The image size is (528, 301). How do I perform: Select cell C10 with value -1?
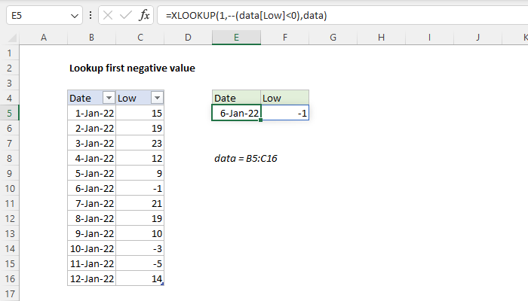point(141,188)
